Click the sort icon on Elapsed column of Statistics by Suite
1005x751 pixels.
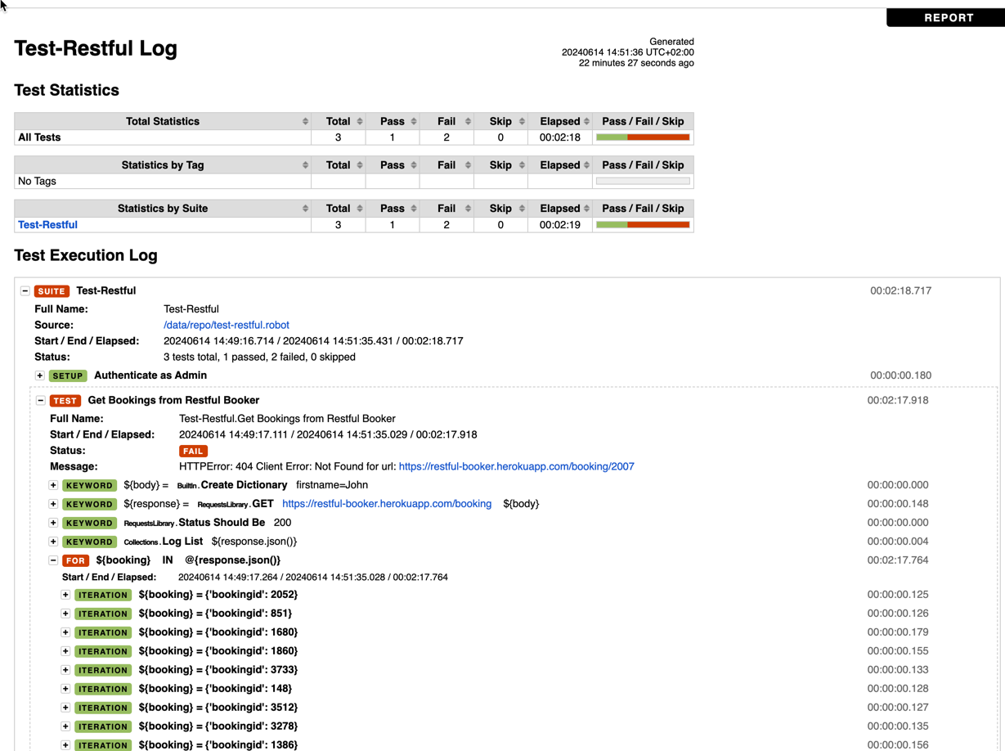pos(585,208)
